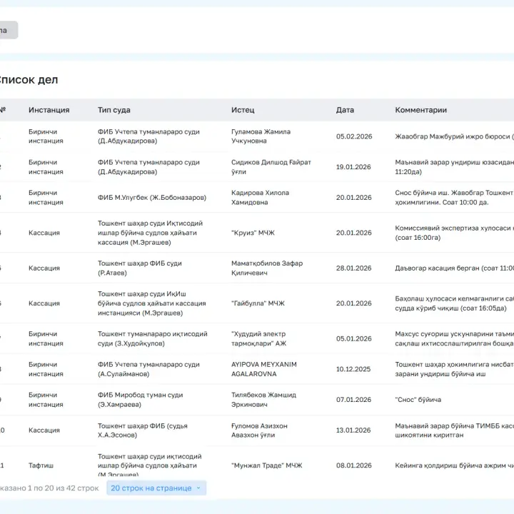Open the "Худудий электр тармоқлари" АЖ case

tap(257, 338)
